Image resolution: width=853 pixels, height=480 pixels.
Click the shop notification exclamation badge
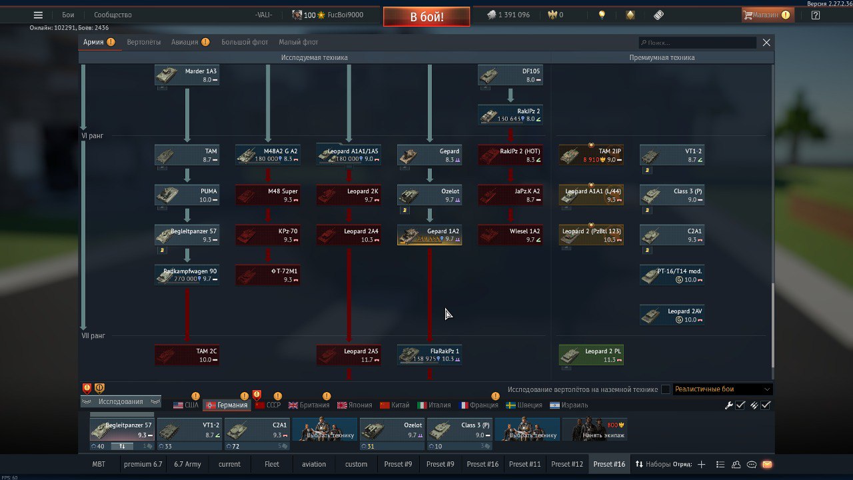tap(786, 15)
